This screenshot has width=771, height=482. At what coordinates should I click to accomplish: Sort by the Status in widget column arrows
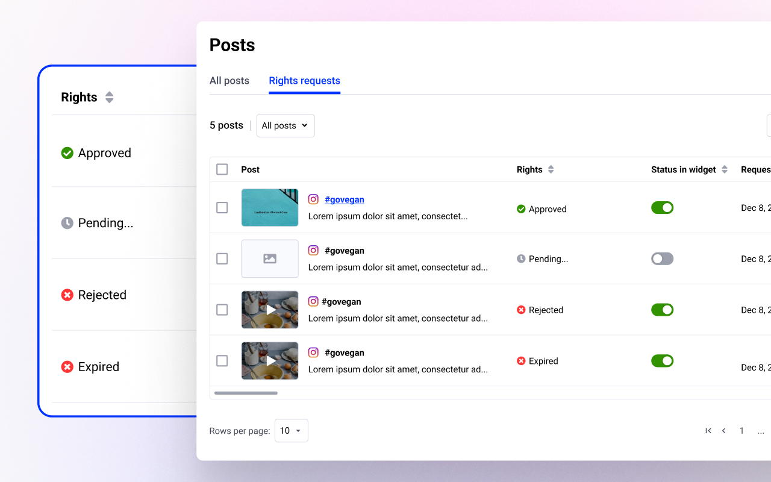click(725, 169)
